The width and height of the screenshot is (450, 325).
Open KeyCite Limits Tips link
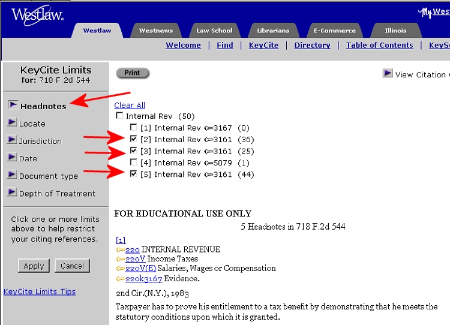pyautogui.click(x=40, y=292)
